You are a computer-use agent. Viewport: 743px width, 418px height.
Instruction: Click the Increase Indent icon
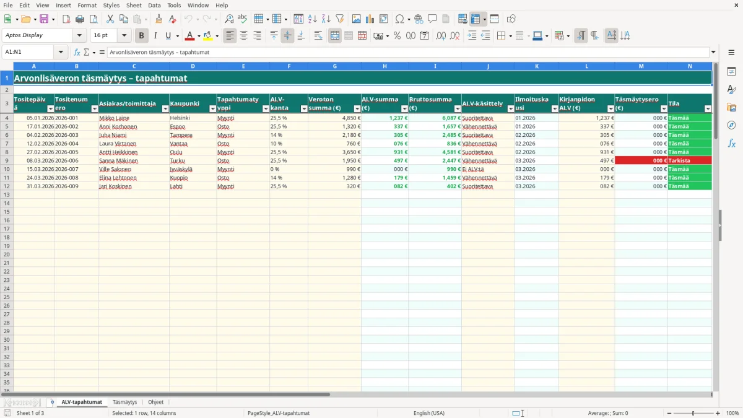(472, 36)
